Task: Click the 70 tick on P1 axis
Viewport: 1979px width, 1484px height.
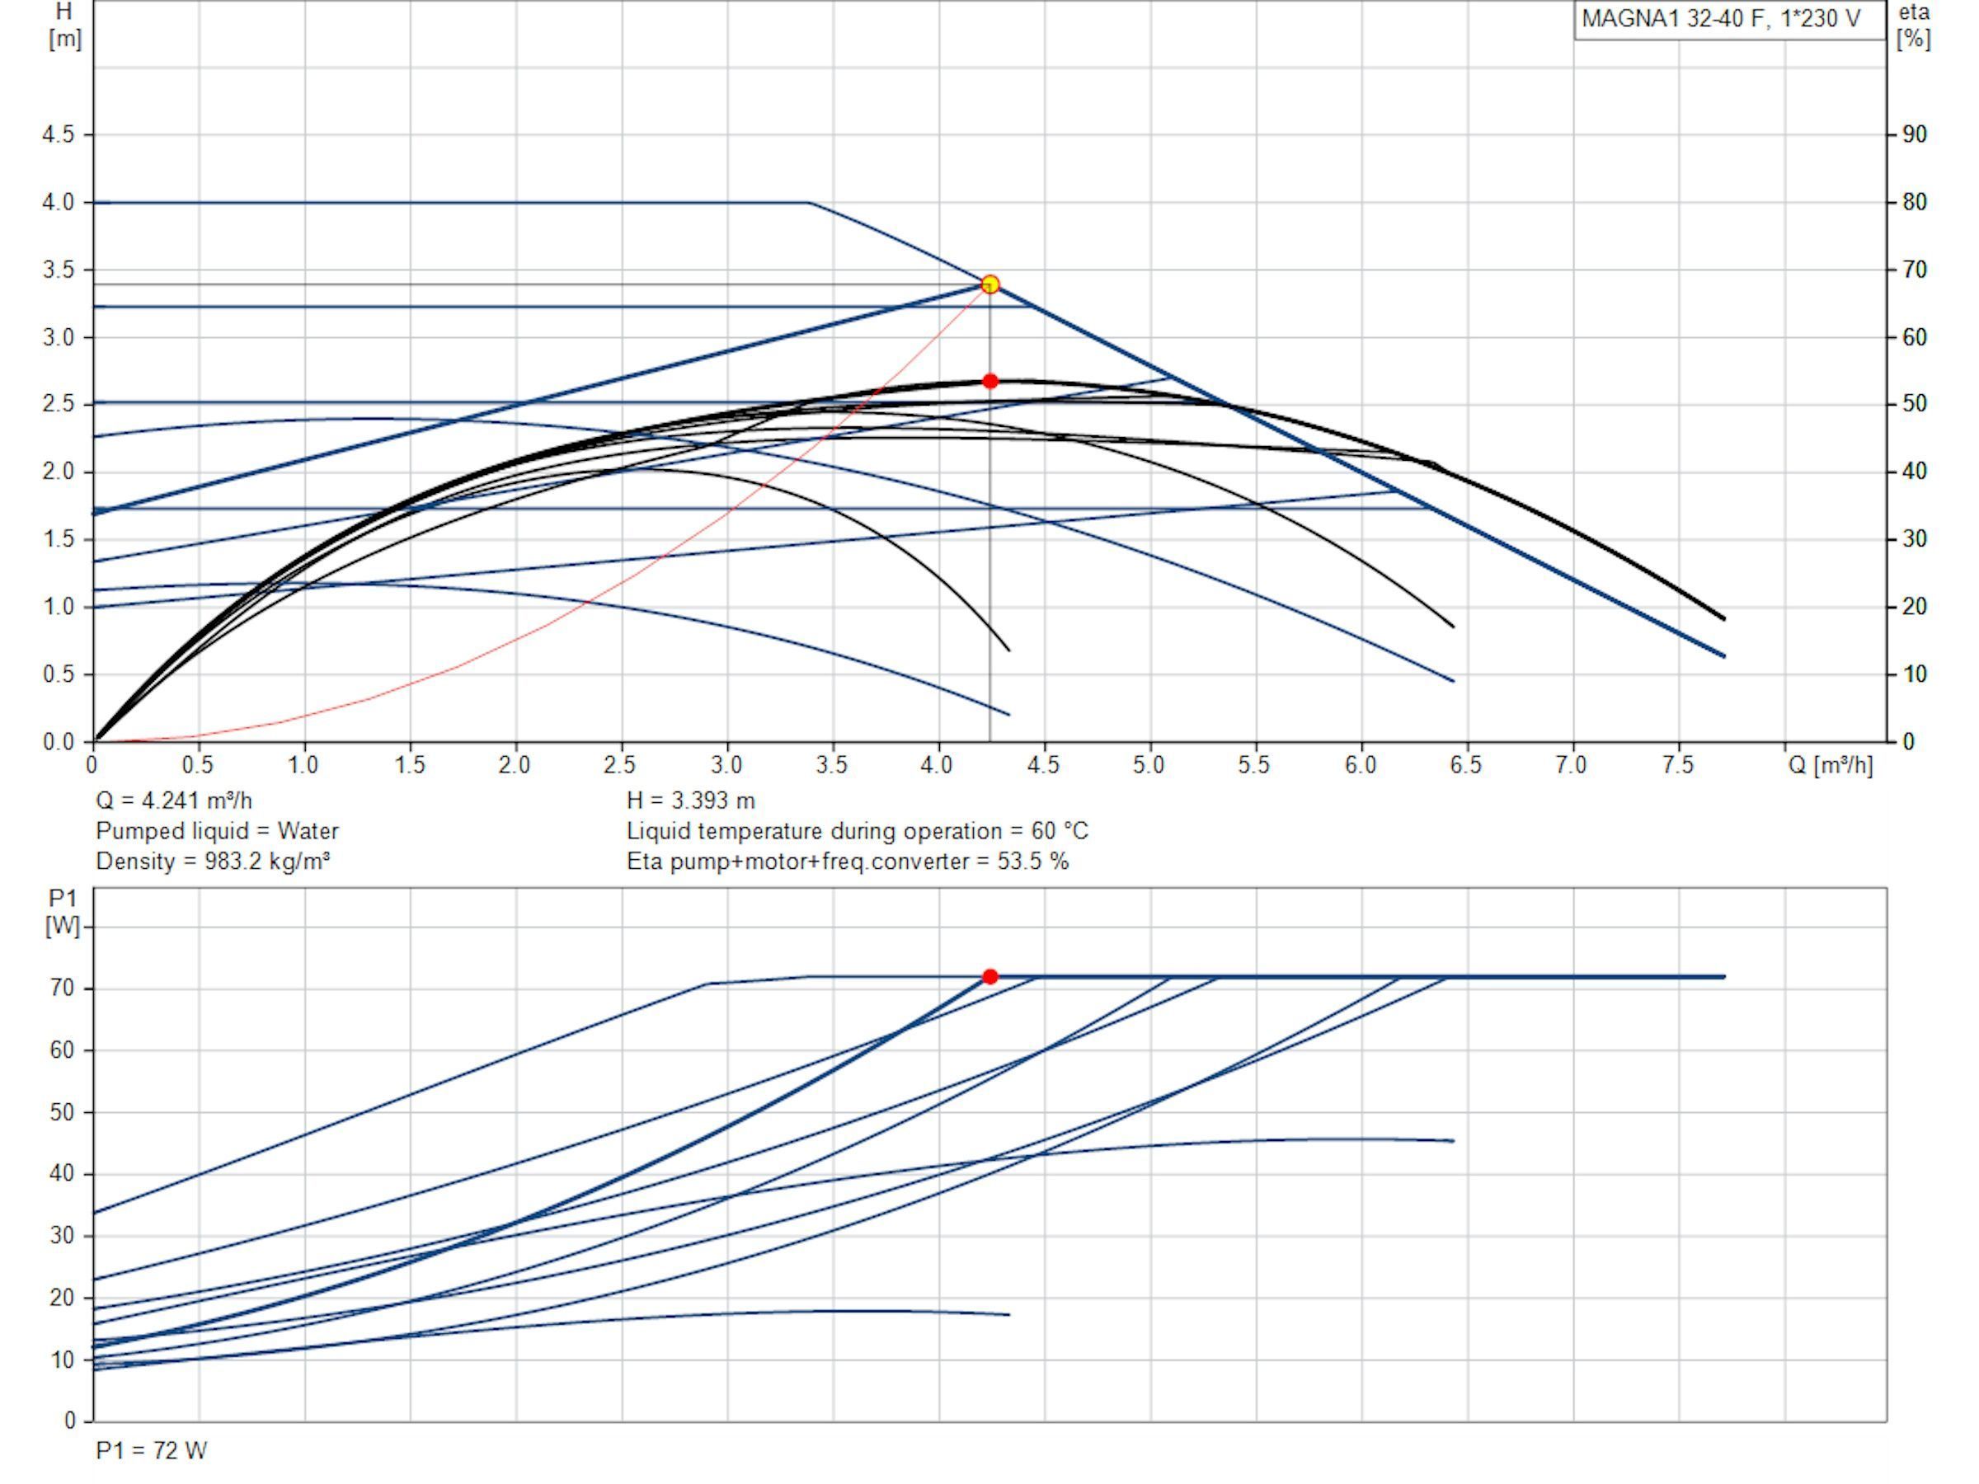Action: (x=63, y=989)
